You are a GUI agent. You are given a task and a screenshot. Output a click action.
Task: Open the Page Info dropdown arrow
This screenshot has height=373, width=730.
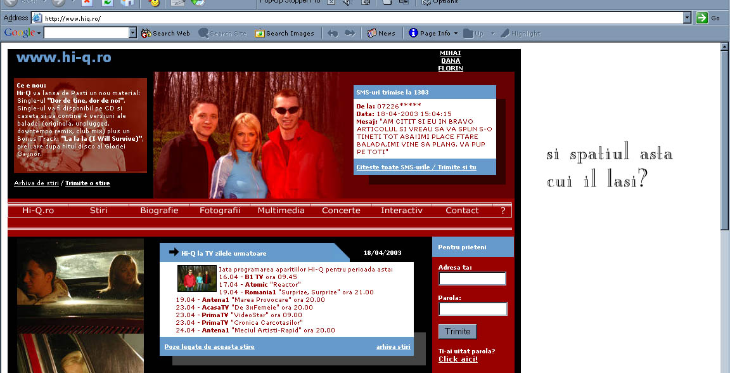[456, 33]
